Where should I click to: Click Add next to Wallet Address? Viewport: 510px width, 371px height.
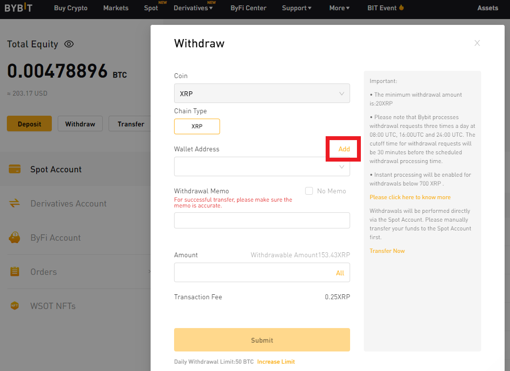click(344, 149)
